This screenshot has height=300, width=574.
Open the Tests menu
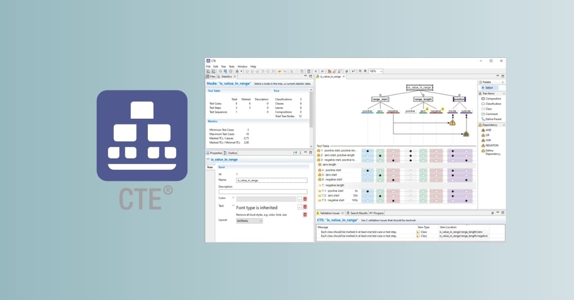click(x=232, y=67)
